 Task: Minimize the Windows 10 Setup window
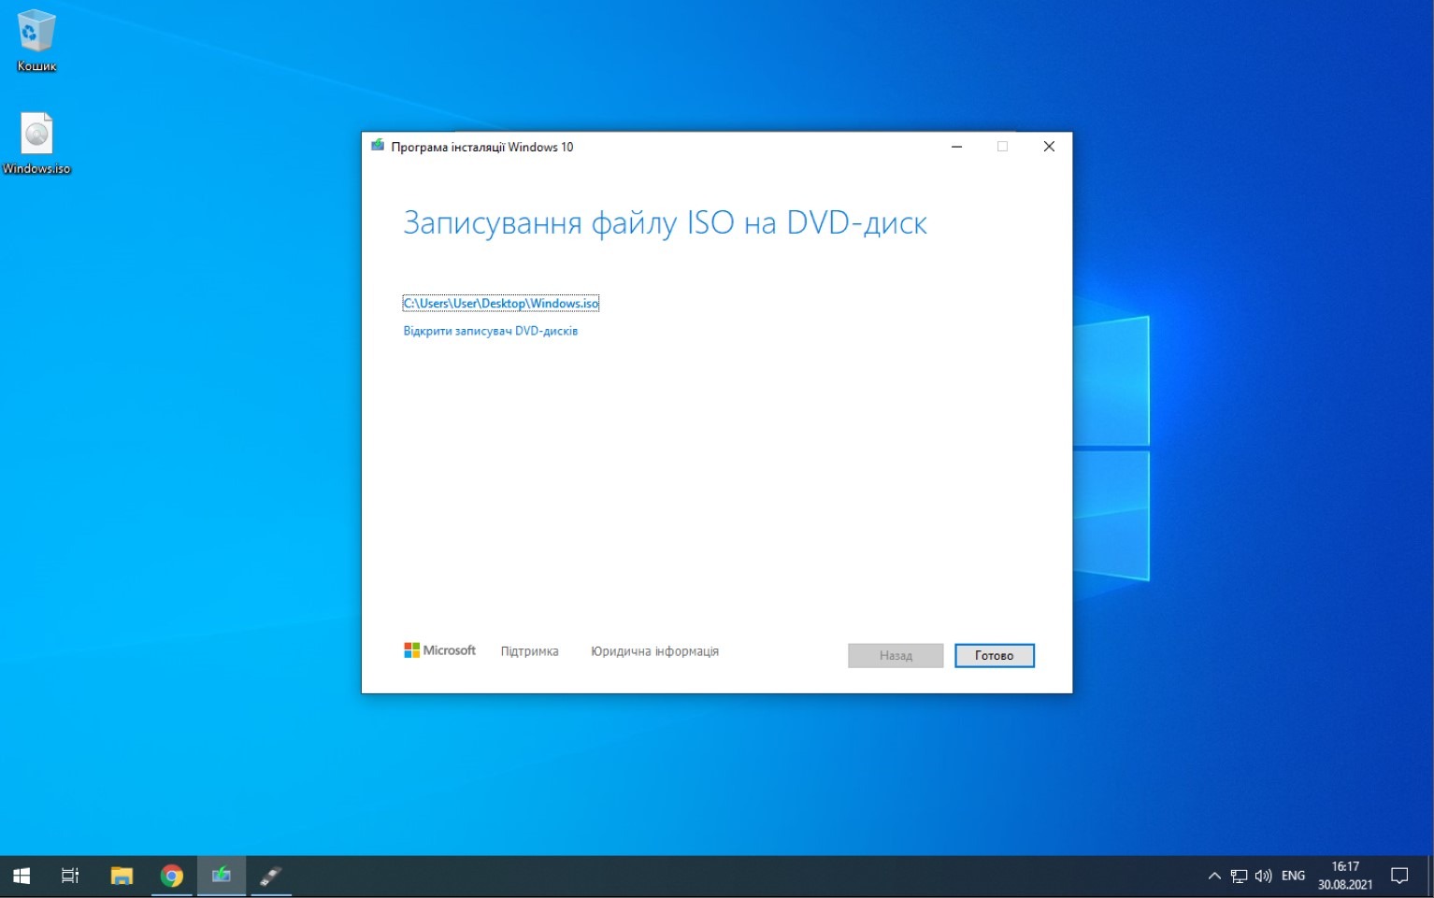[x=956, y=147]
